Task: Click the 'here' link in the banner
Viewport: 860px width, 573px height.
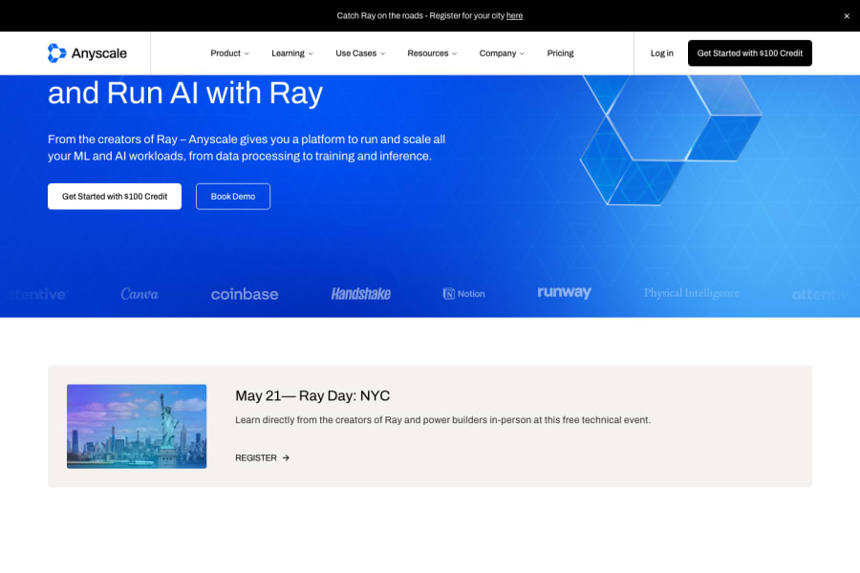Action: coord(515,15)
